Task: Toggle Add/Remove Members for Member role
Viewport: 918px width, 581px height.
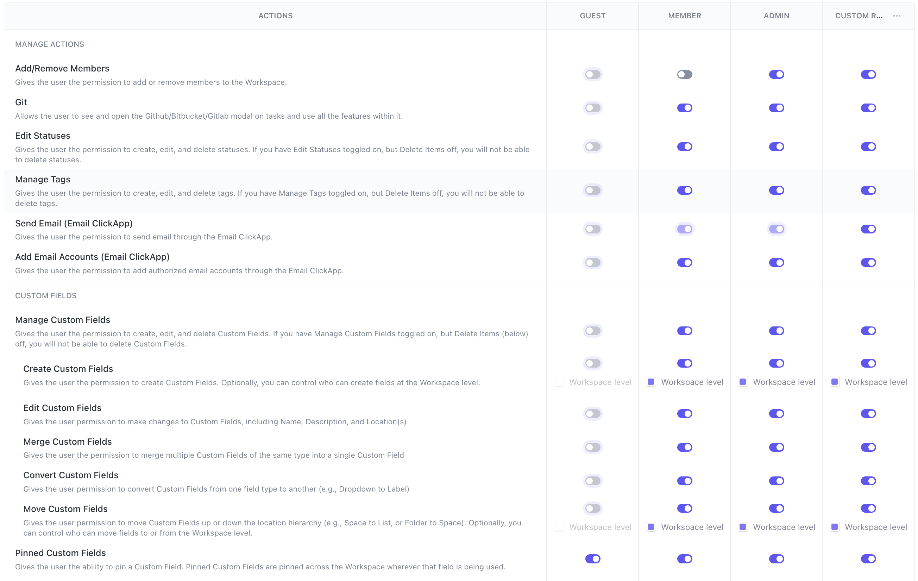Action: tap(684, 74)
